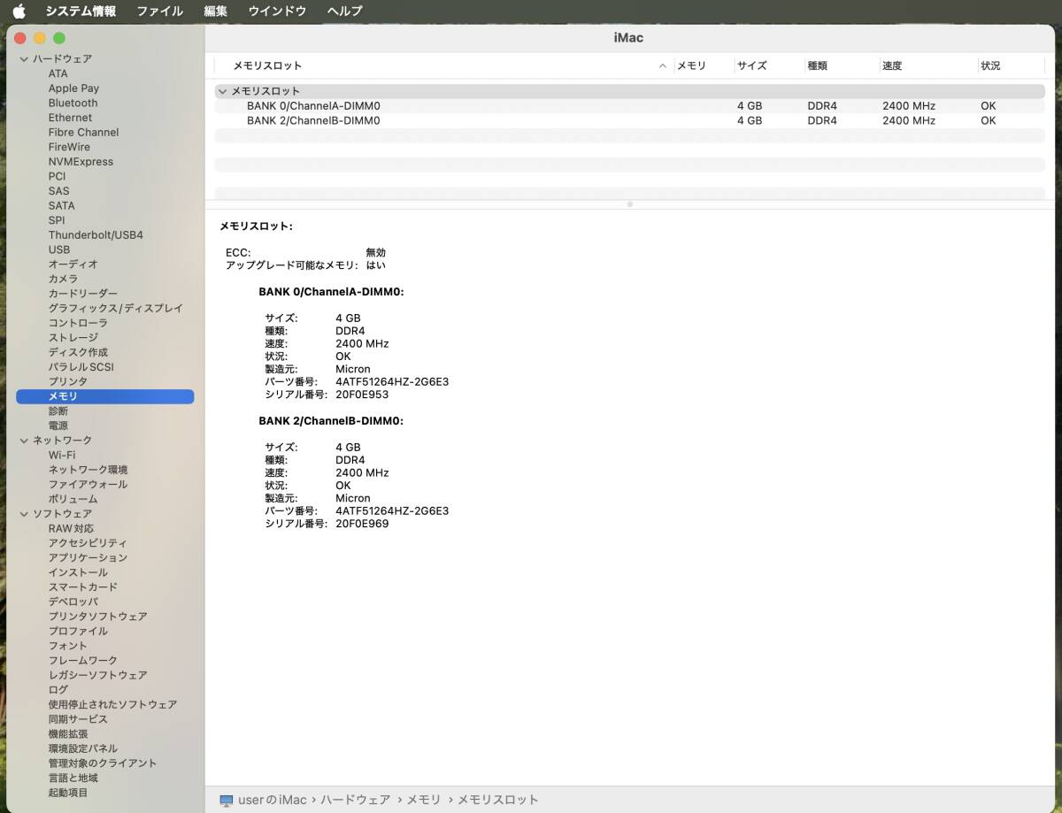Select Fibre Channel in the sidebar

coord(83,132)
